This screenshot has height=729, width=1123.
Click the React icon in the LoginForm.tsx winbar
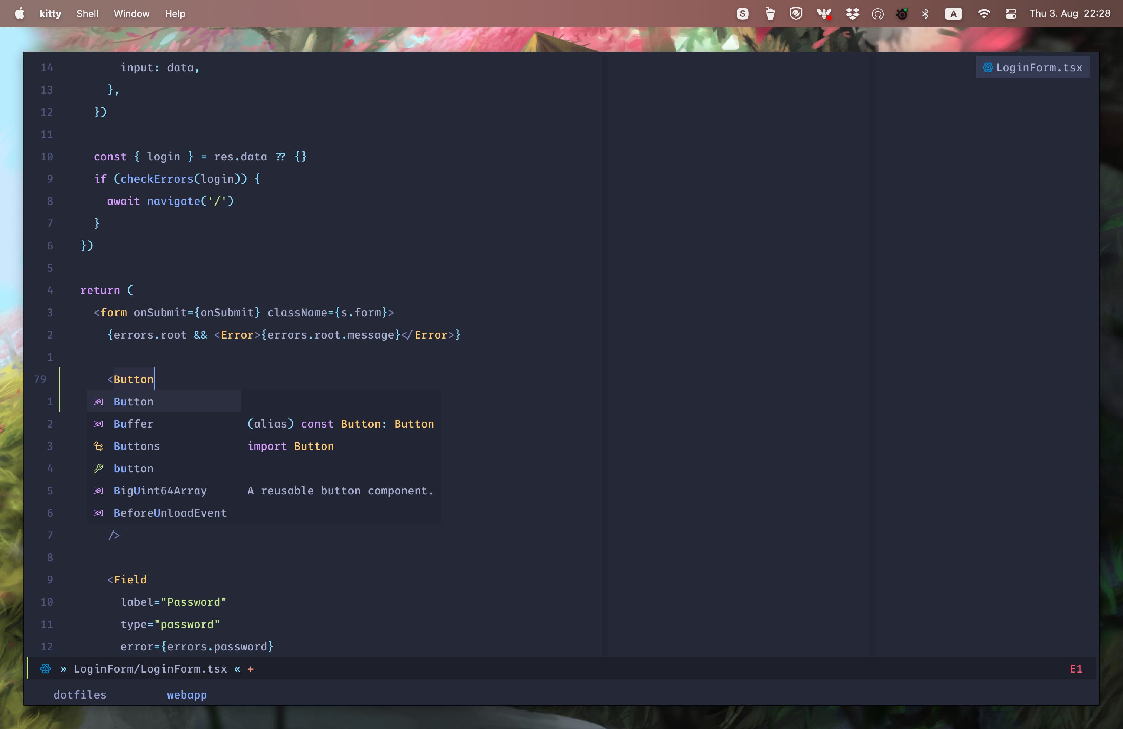pos(987,68)
